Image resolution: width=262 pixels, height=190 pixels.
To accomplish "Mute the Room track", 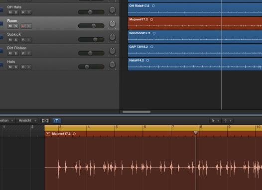I will (10, 26).
